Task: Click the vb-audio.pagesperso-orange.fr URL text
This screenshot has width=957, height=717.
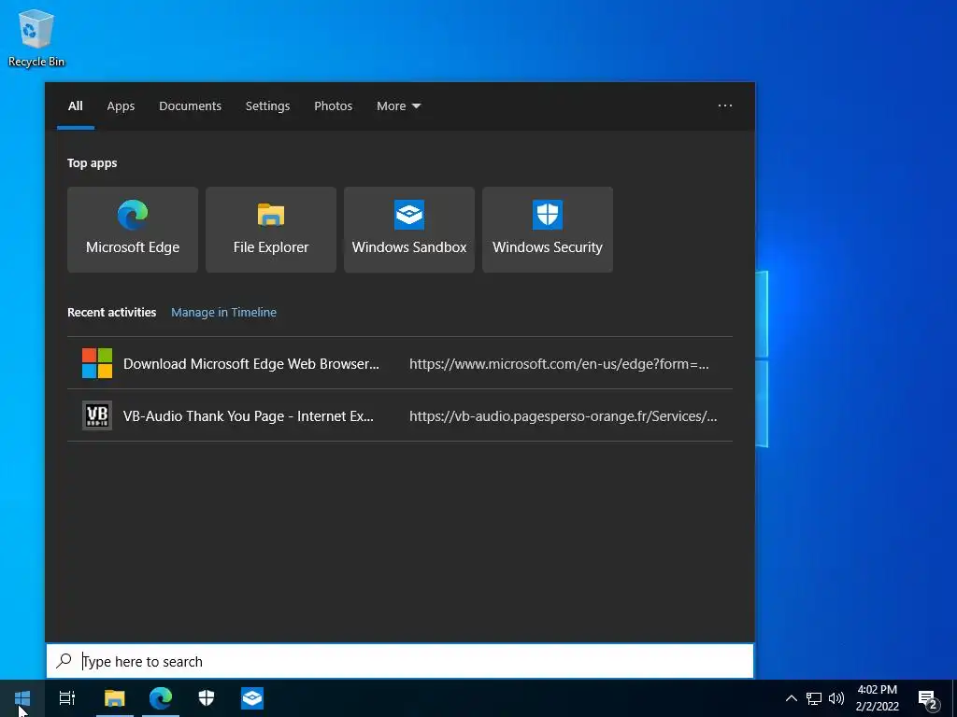Action: tap(564, 416)
